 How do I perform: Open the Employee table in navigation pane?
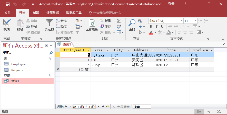18,64
